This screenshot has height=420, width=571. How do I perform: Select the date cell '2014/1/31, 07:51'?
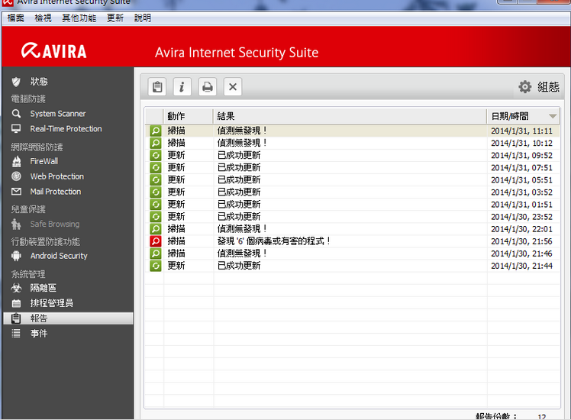click(x=521, y=167)
